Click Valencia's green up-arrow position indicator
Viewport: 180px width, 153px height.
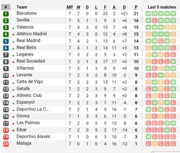click(13, 28)
